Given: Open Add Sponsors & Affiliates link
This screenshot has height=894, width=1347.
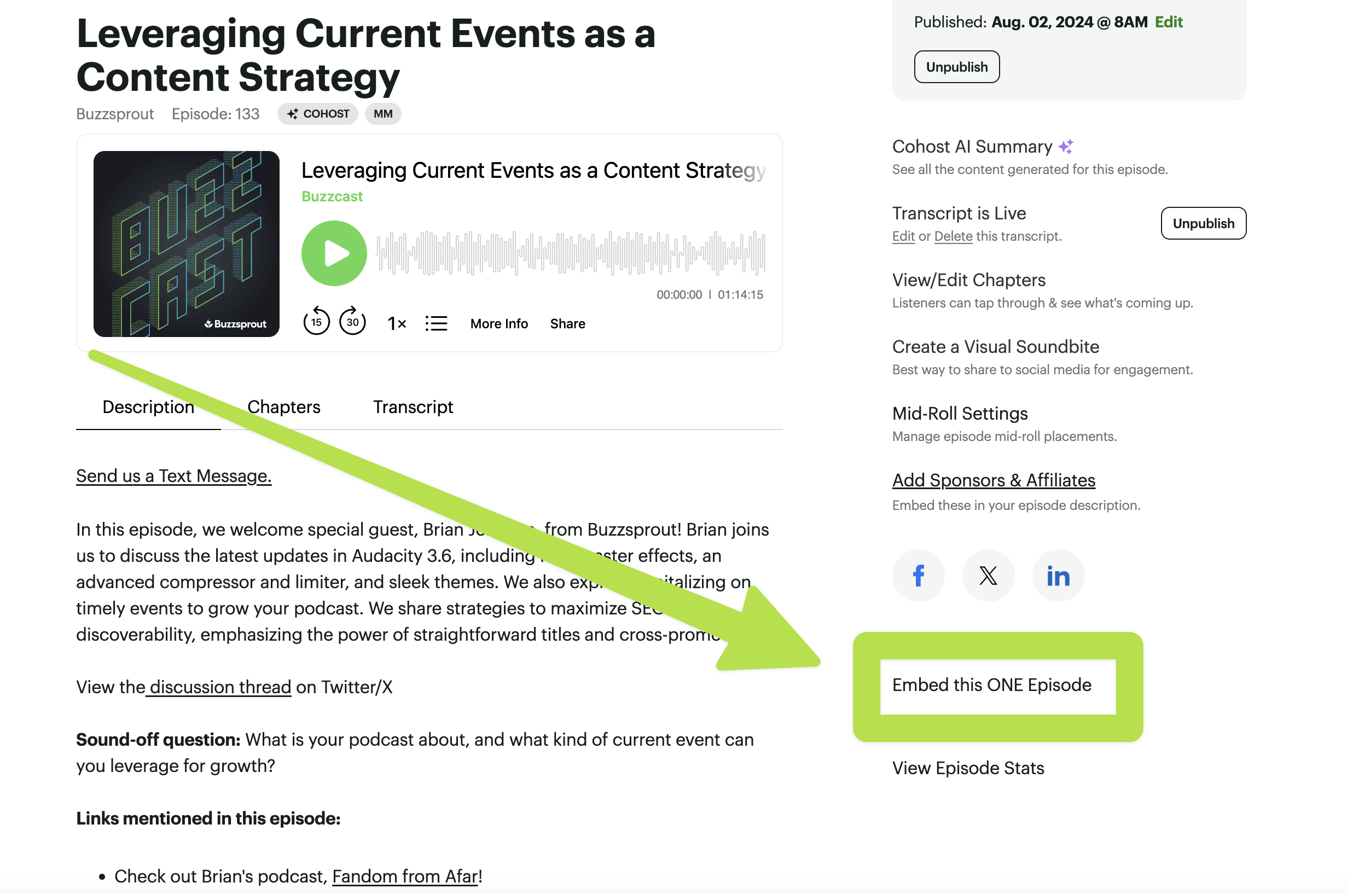Looking at the screenshot, I should [993, 480].
